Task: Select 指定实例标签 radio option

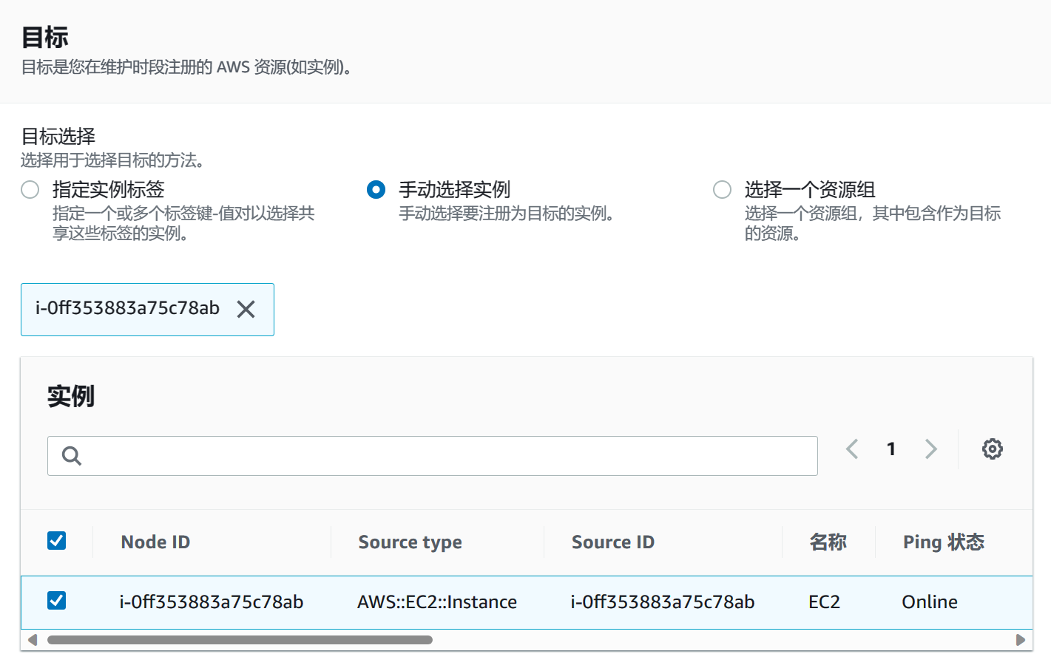Action: tap(30, 190)
